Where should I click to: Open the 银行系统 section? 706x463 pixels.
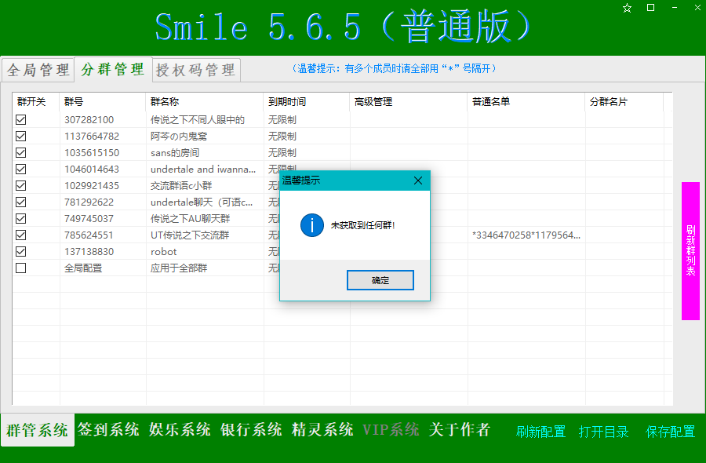(x=251, y=430)
